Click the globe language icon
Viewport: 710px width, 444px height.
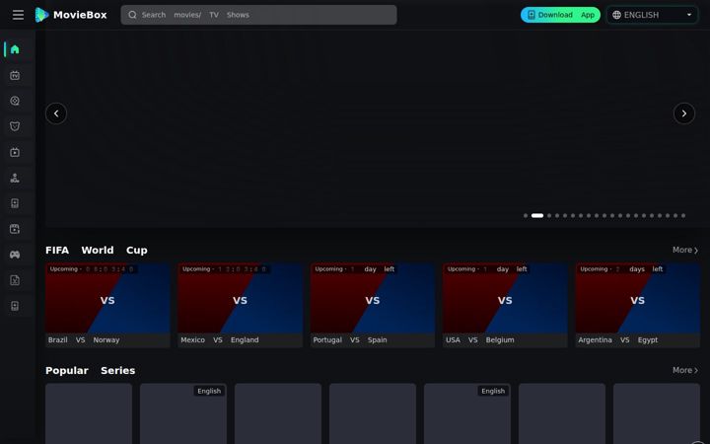(616, 15)
